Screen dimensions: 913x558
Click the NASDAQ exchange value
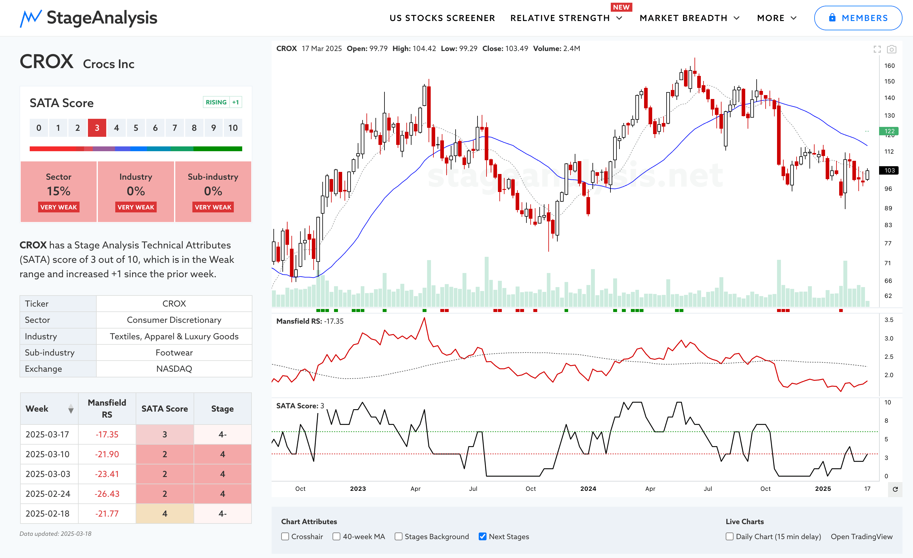tap(174, 369)
